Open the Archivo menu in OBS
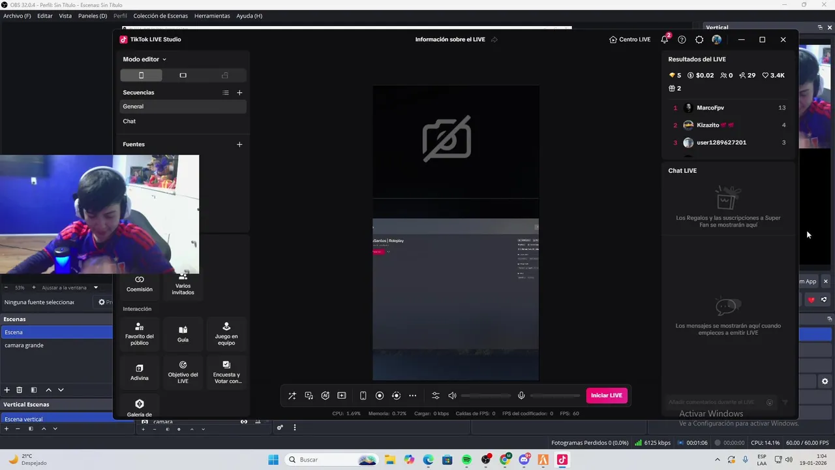This screenshot has width=835, height=470. click(x=17, y=16)
